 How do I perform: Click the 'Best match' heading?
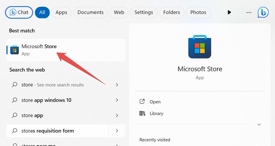tap(22, 31)
